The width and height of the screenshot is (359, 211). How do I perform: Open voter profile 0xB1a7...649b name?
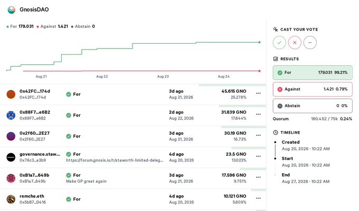[34, 175]
